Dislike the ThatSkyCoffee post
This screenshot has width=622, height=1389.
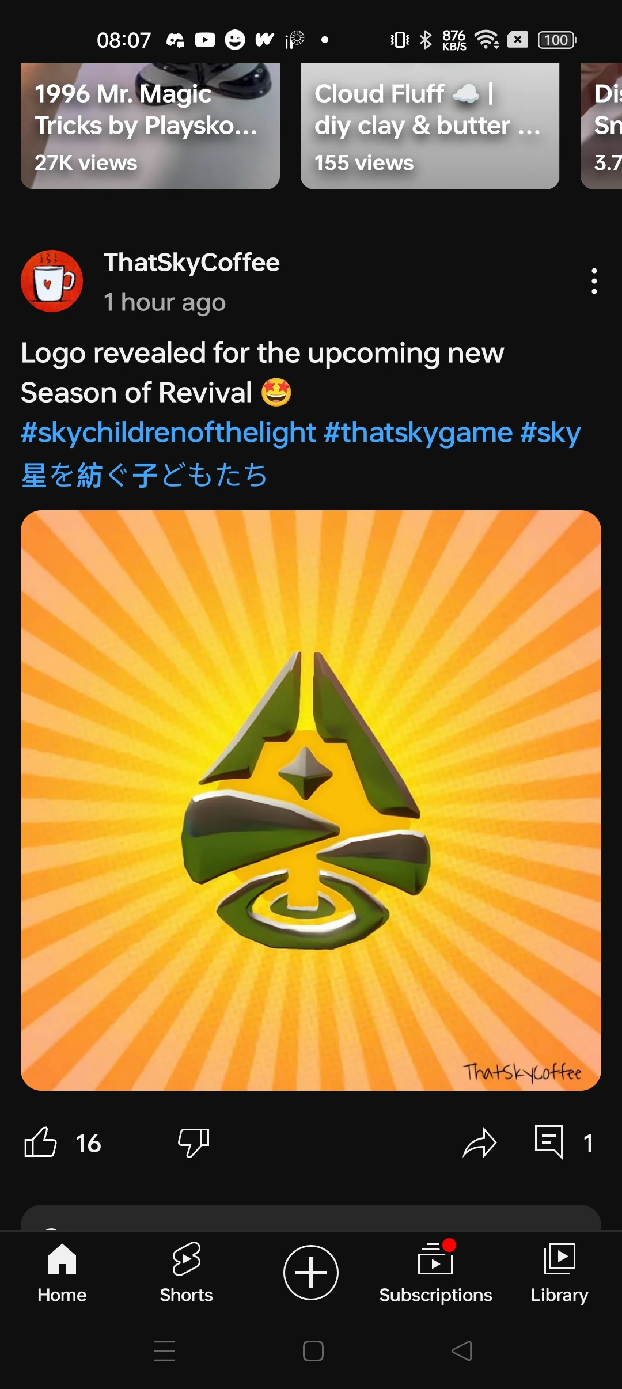click(194, 1143)
